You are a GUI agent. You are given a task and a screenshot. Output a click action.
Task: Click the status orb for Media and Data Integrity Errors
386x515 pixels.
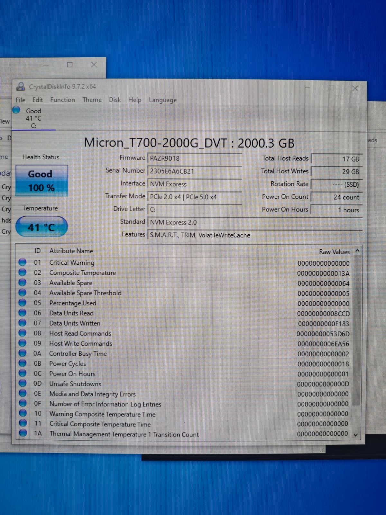click(23, 393)
